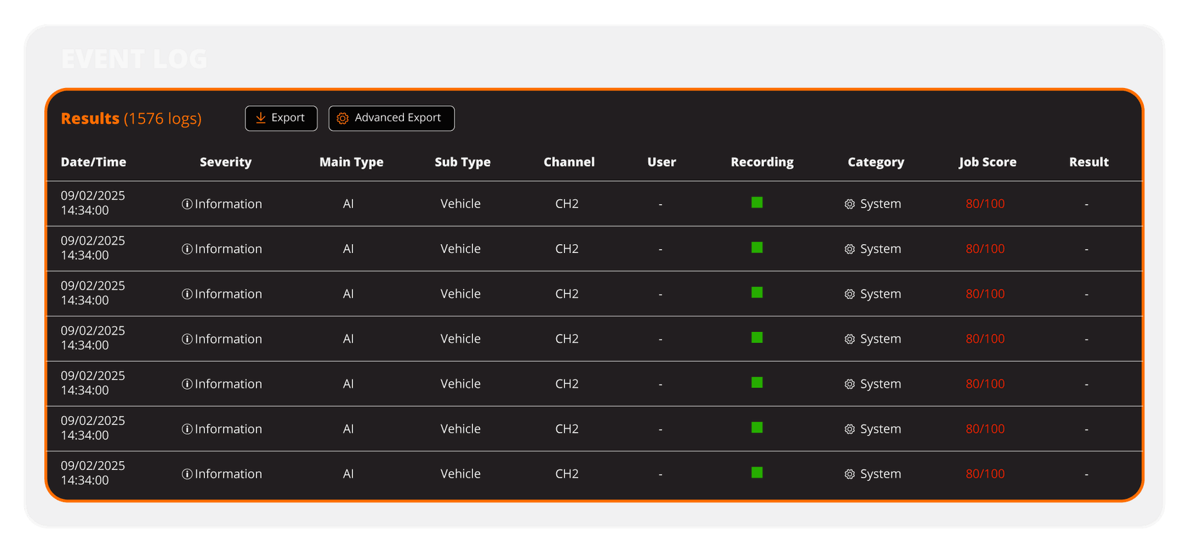Screen dimensions: 1199x547
Task: Click the information icon in the first row
Action: [x=187, y=204]
